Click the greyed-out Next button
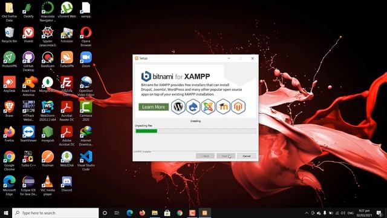The image size is (387, 218). 226,156
